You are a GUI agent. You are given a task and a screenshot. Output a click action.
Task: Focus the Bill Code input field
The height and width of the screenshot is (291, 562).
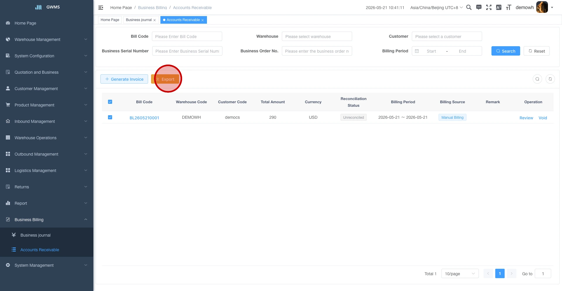(187, 37)
